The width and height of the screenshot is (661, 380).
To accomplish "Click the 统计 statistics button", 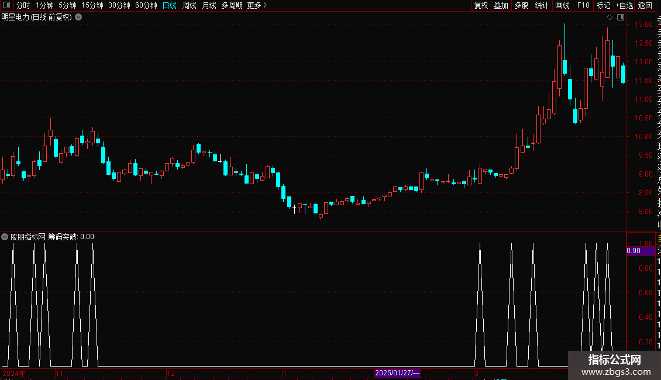I will (x=542, y=5).
